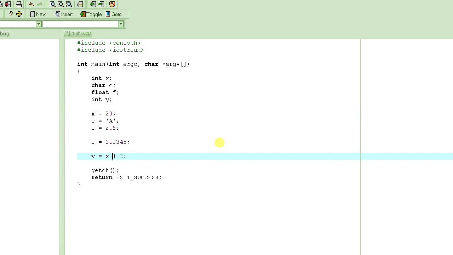Open the Debug panel tab

coord(4,34)
